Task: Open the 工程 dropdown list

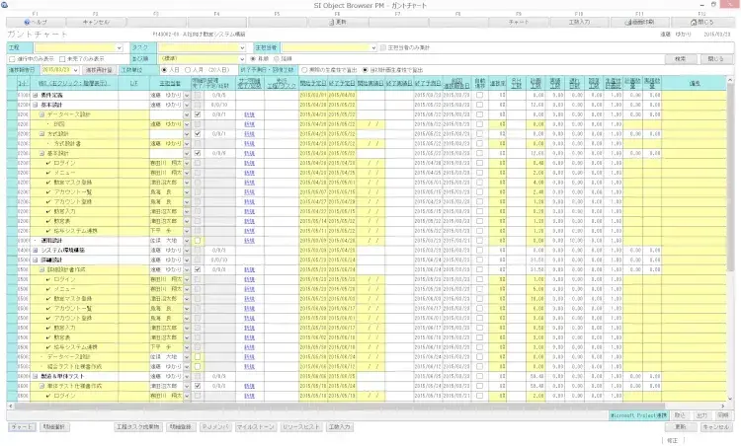Action: click(x=119, y=46)
